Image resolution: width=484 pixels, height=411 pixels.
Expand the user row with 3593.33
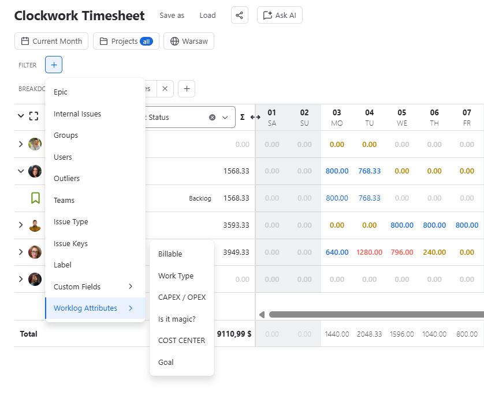(x=21, y=225)
